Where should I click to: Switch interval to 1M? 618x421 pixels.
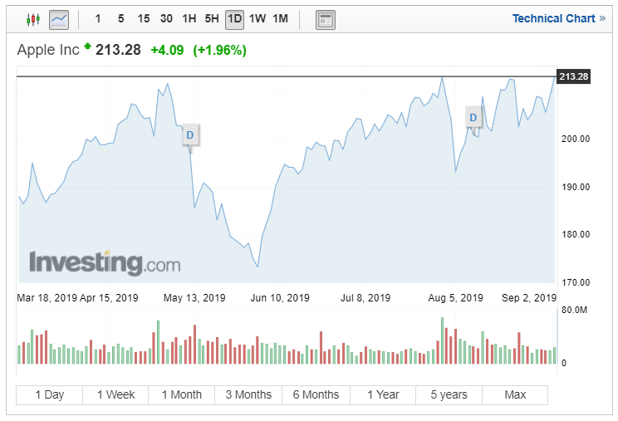pyautogui.click(x=280, y=18)
